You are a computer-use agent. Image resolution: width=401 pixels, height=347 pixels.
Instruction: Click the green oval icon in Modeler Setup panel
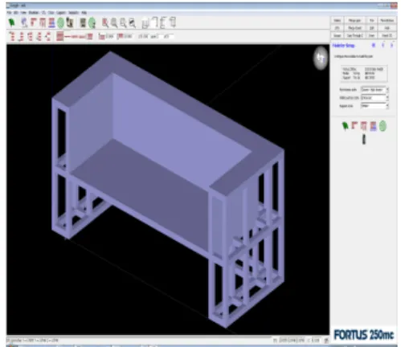coord(383,125)
